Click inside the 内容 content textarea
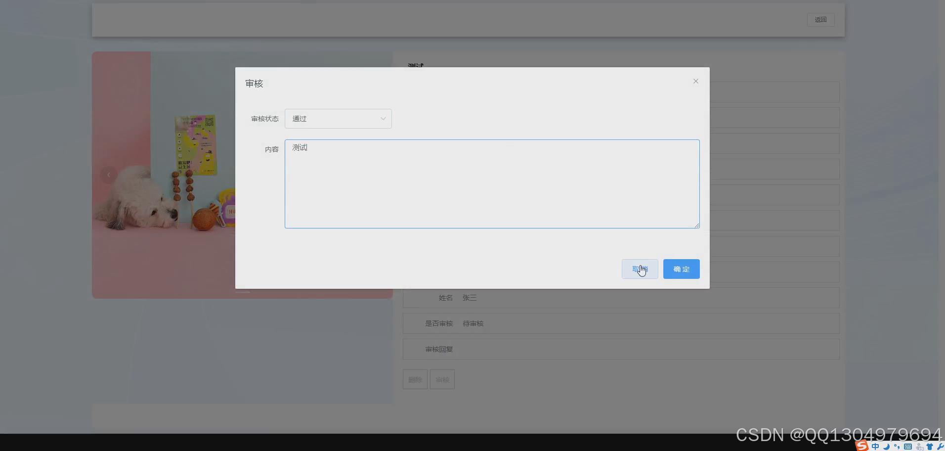945x451 pixels. click(491, 184)
